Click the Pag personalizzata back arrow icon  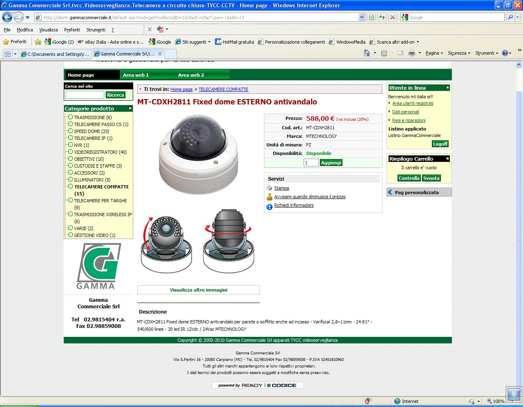pyautogui.click(x=390, y=192)
